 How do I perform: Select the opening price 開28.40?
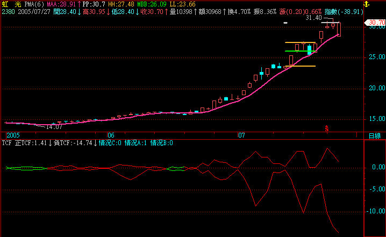[65, 12]
